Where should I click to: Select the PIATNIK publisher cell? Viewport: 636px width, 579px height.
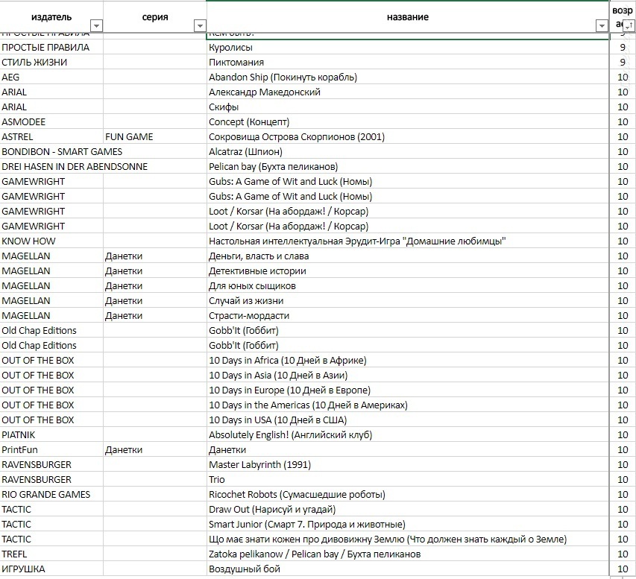(x=51, y=434)
